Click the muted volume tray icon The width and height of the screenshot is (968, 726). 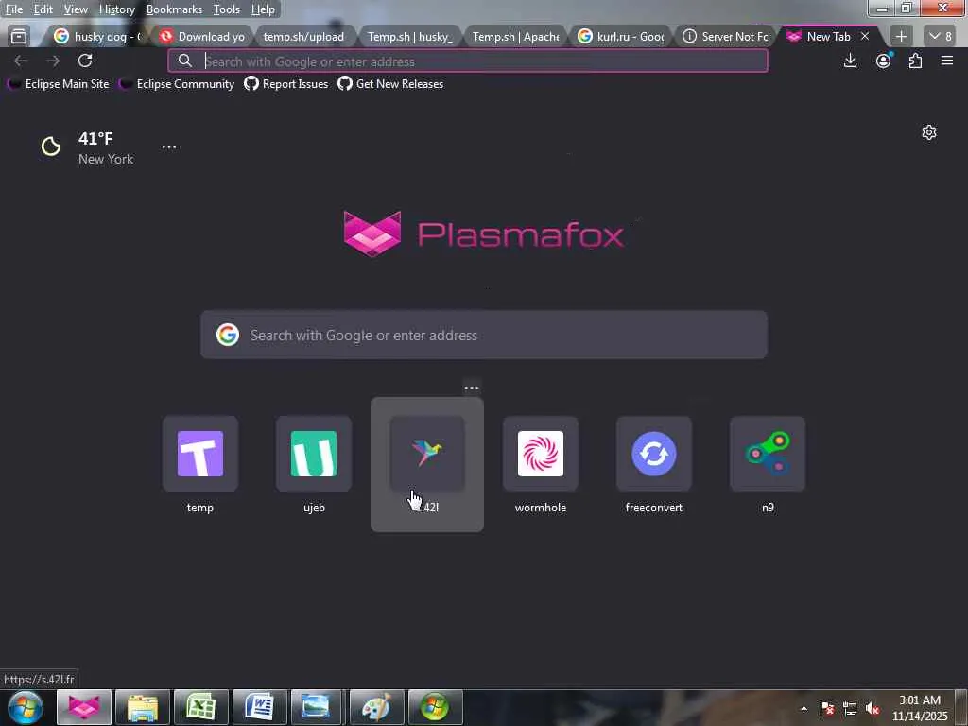click(873, 709)
